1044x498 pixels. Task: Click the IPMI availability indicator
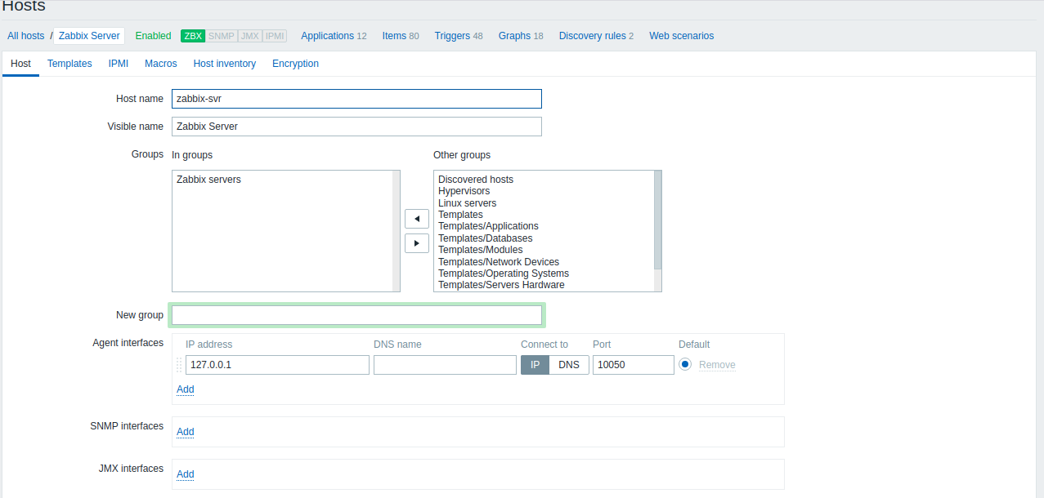point(274,36)
